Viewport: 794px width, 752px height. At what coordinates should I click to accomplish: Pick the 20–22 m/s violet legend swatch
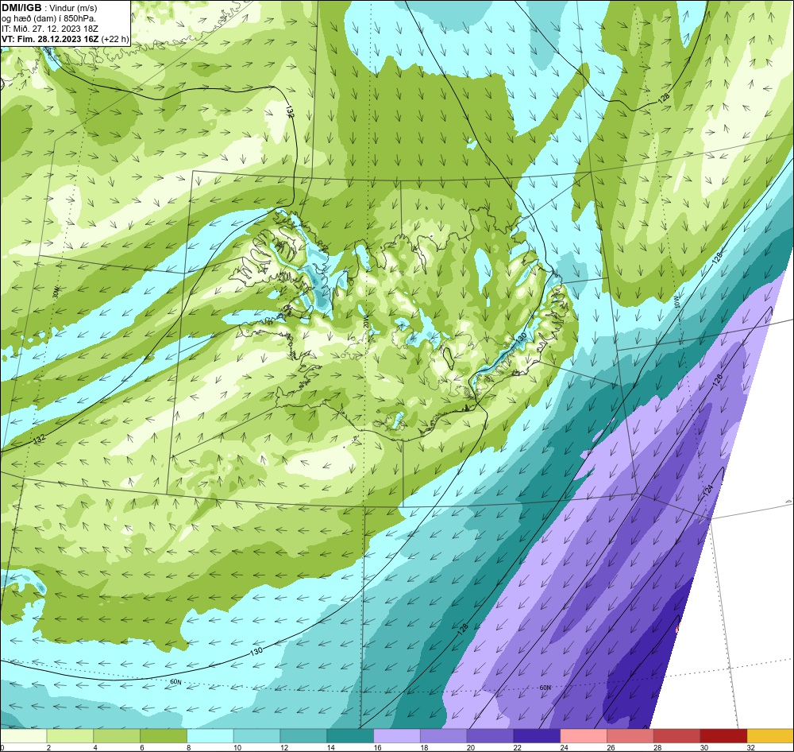(x=490, y=736)
